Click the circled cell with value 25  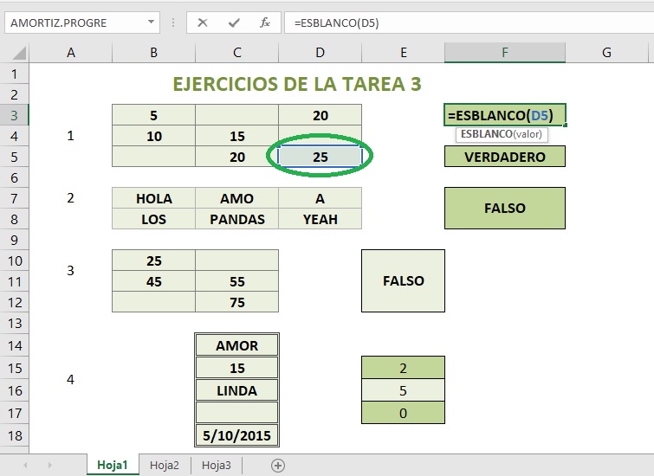(320, 157)
